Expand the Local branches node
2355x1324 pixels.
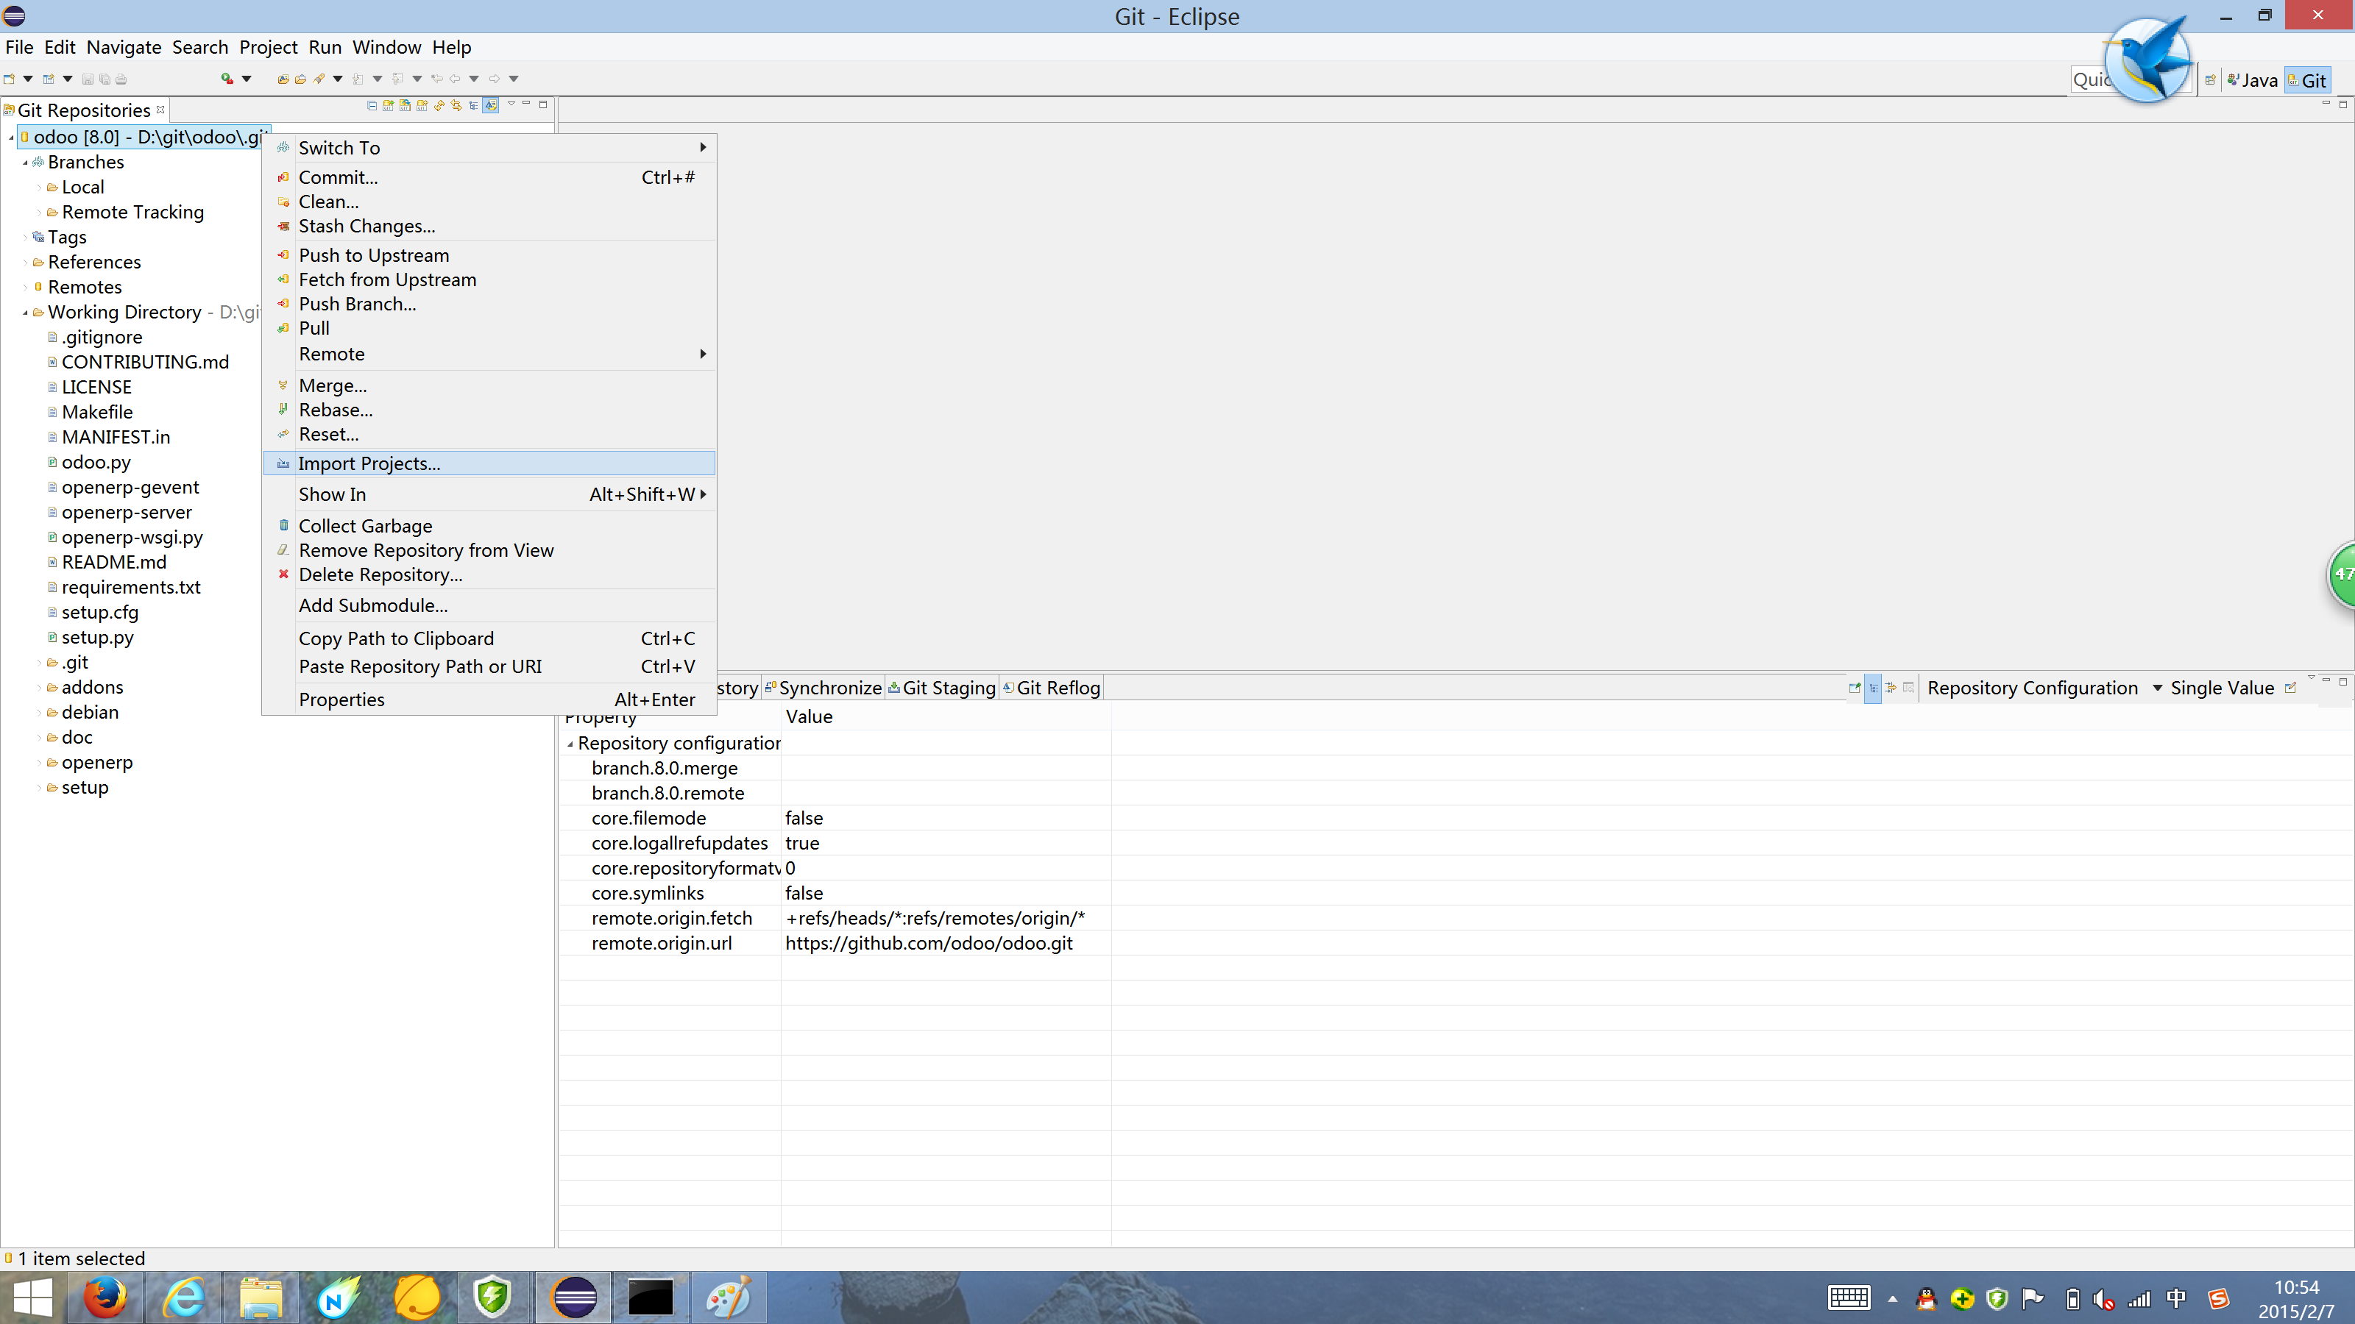click(39, 188)
